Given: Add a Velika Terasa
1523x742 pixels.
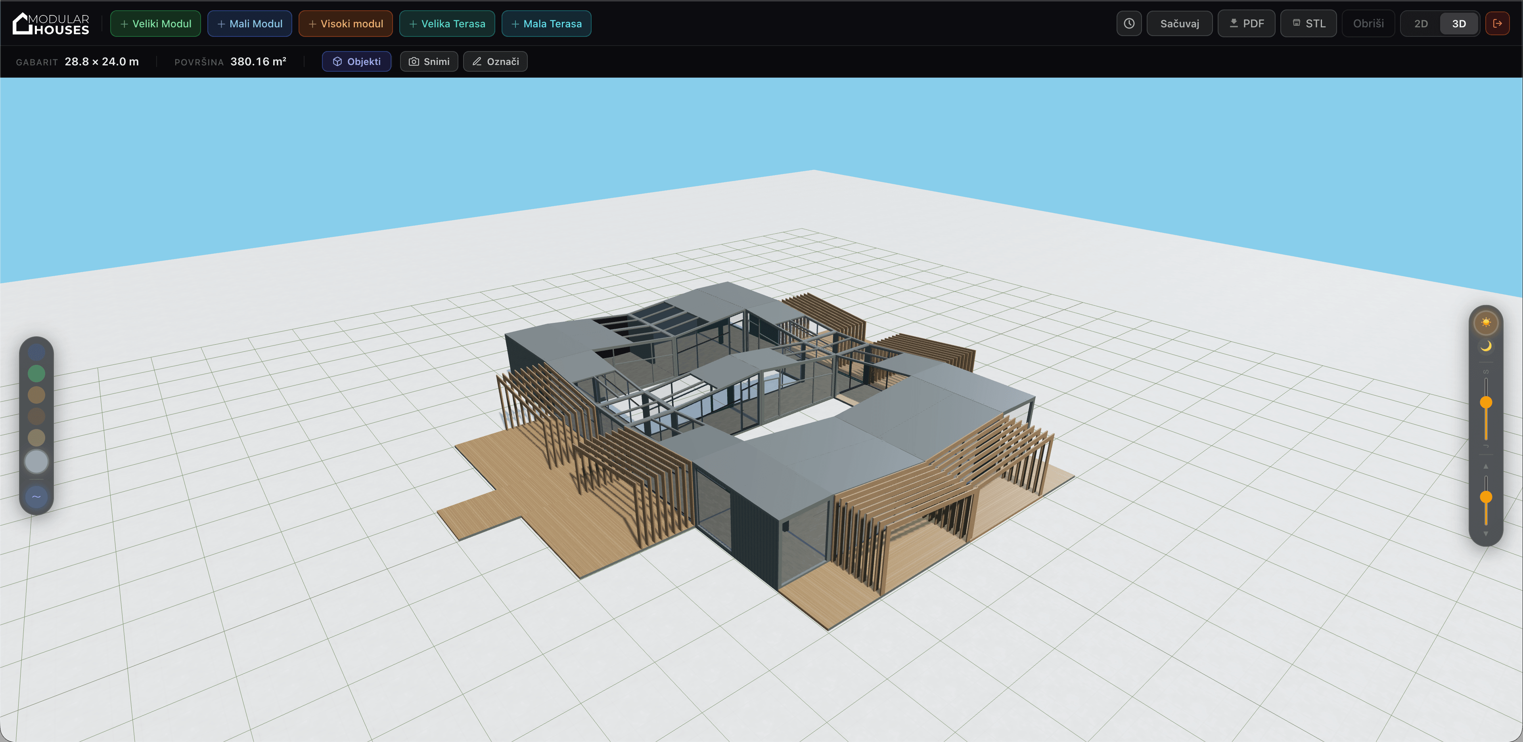Looking at the screenshot, I should tap(447, 24).
